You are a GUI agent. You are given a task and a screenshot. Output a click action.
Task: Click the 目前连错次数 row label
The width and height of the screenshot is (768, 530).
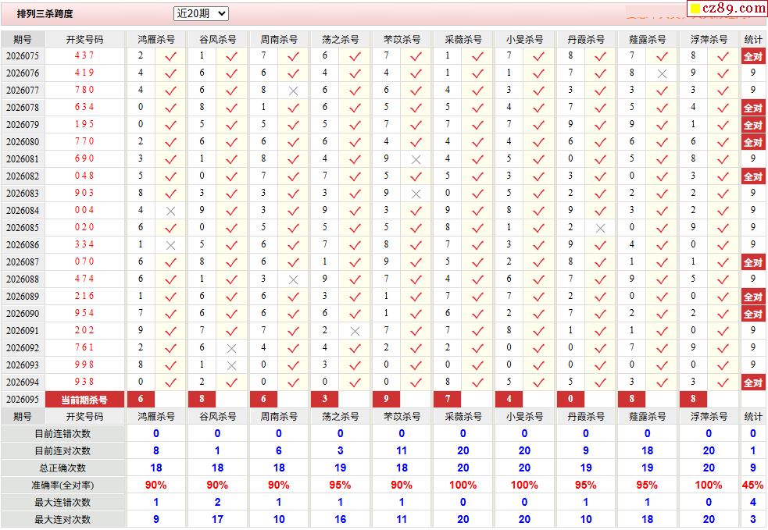pos(63,433)
